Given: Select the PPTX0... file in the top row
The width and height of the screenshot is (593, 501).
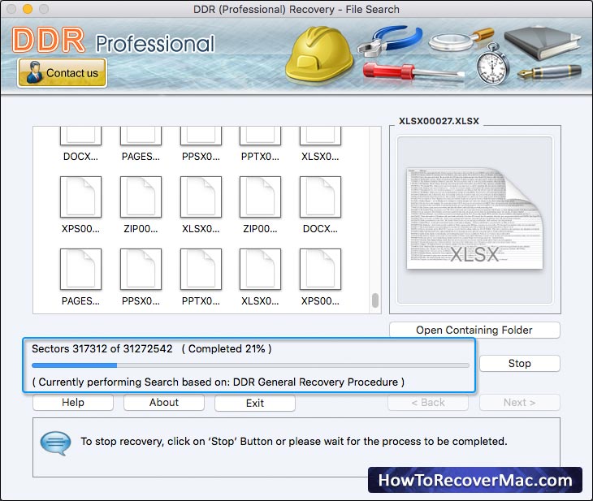Looking at the screenshot, I should click(260, 144).
